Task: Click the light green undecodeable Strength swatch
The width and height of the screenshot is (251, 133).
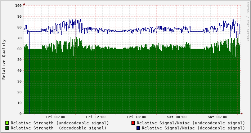Action: [7, 123]
